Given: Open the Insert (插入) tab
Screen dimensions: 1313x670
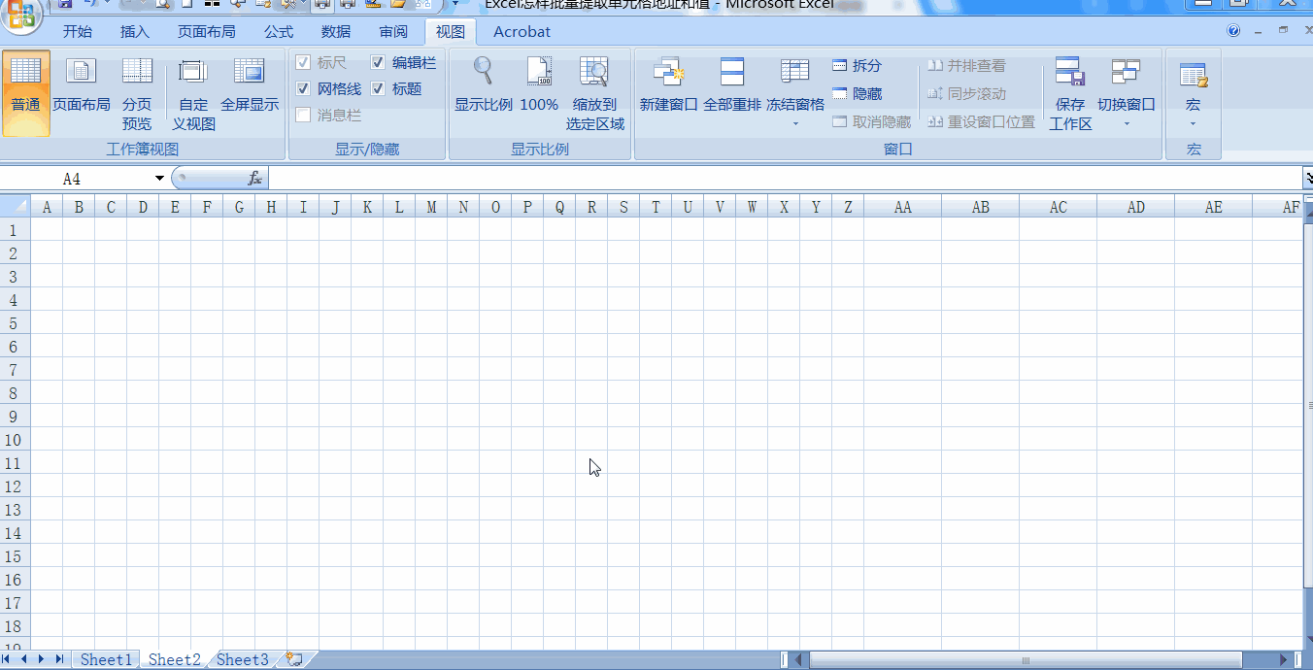Looking at the screenshot, I should (135, 31).
